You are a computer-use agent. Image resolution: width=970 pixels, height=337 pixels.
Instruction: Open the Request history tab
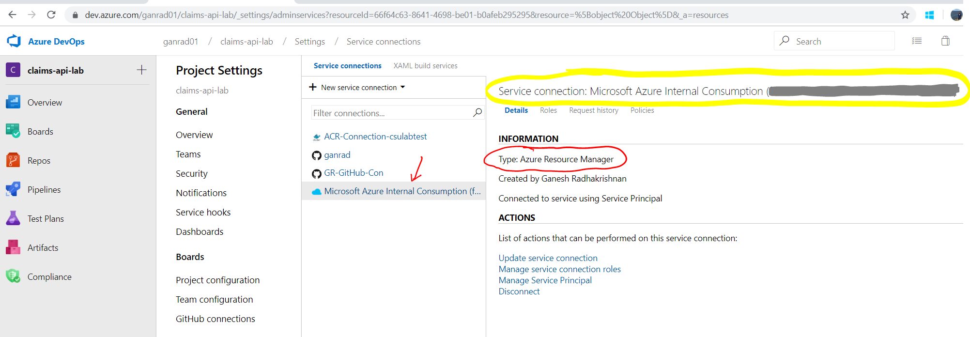click(594, 110)
